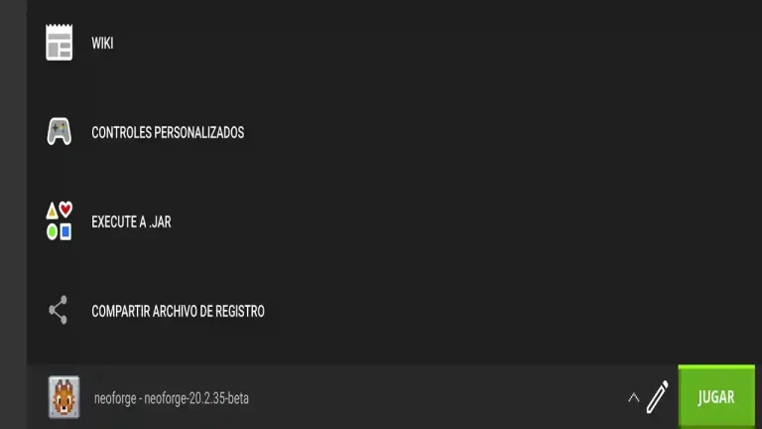This screenshot has height=429, width=762.
Task: Click the green circle in the Execute icon
Action: point(52,232)
